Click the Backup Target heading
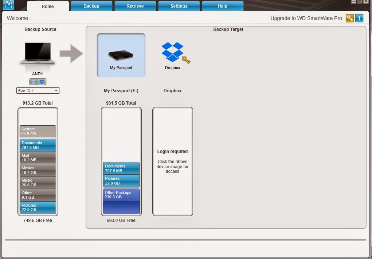 click(228, 29)
